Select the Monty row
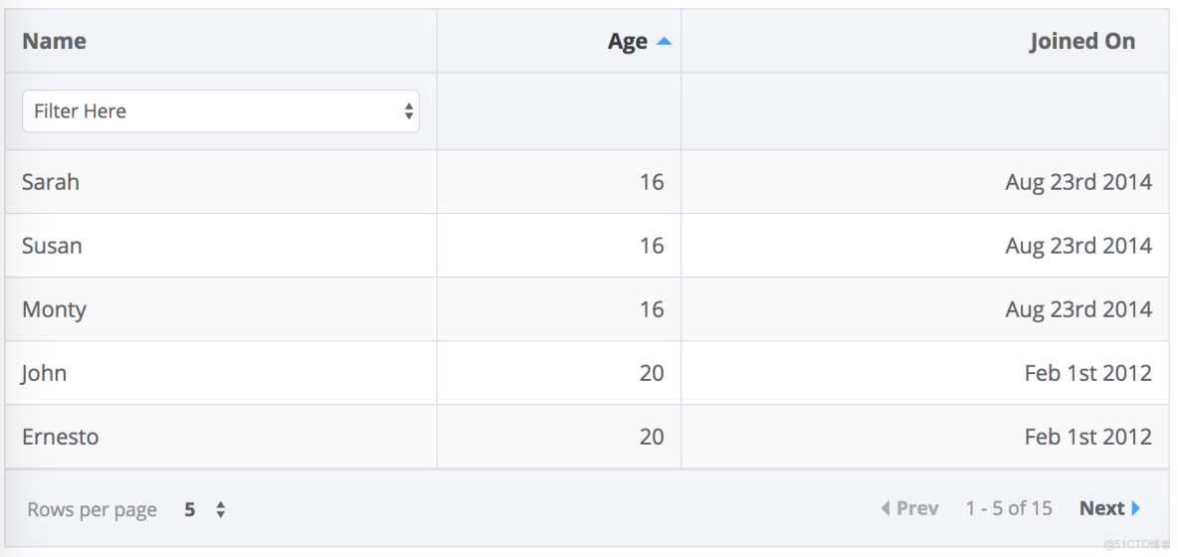 tap(54, 309)
